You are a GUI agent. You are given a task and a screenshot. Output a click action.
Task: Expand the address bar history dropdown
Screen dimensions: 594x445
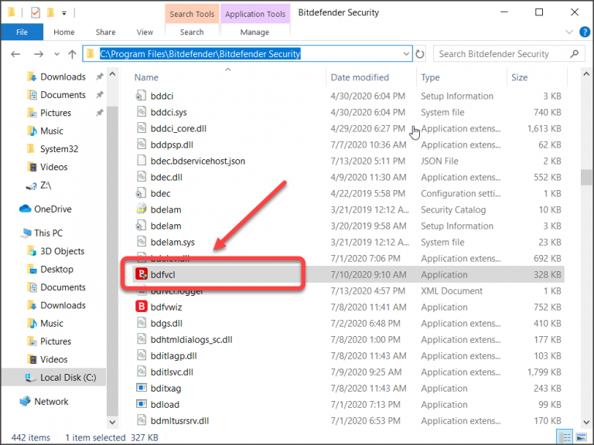coord(406,54)
